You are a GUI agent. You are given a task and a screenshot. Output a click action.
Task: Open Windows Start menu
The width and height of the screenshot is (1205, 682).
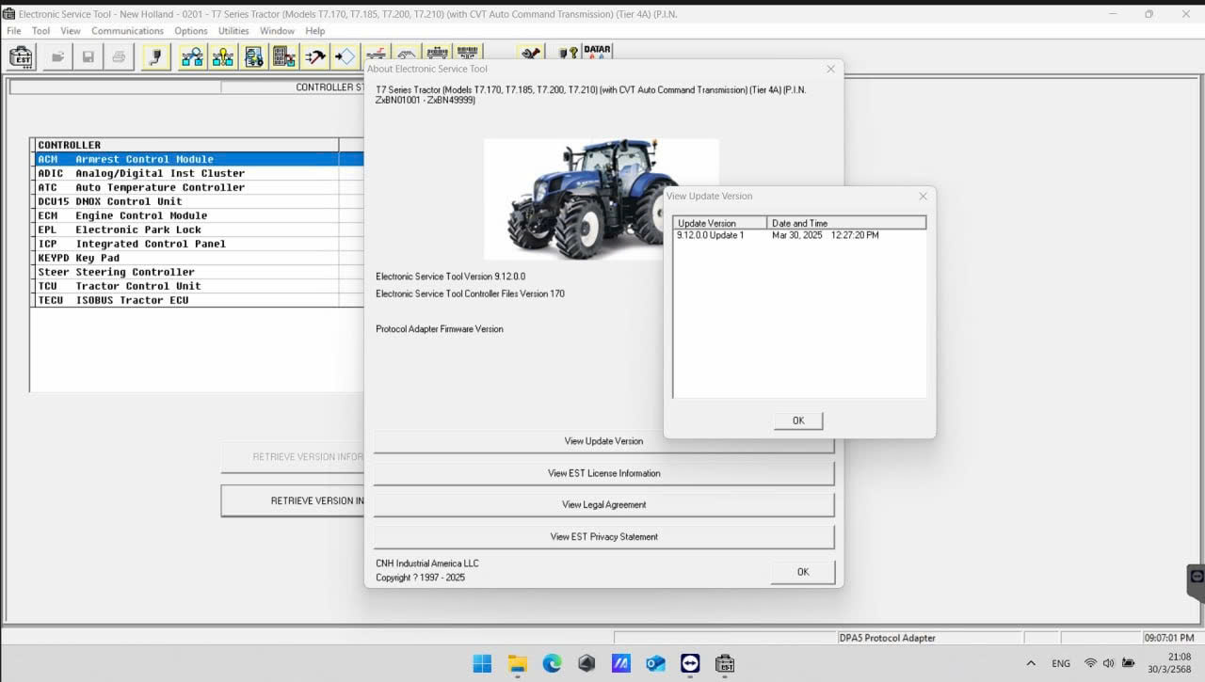[x=482, y=663]
